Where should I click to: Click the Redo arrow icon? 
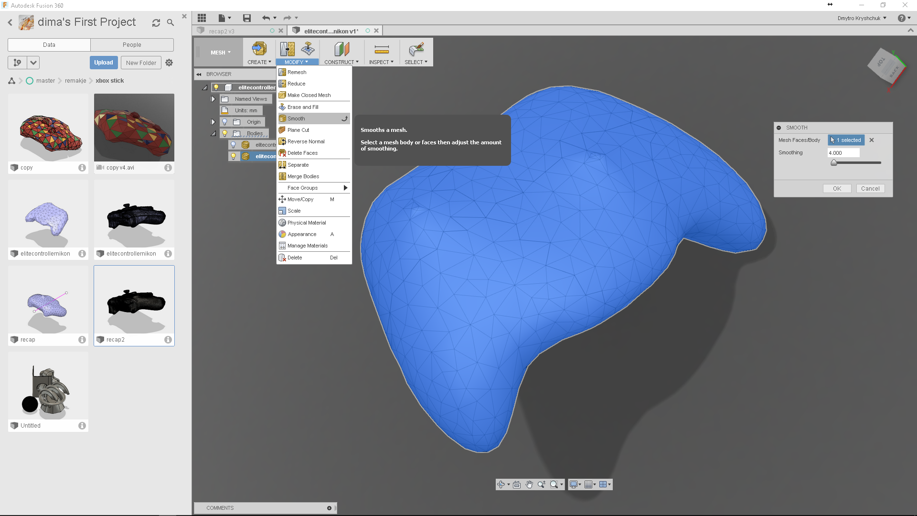point(287,18)
